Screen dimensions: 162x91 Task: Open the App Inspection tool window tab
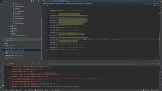point(39,90)
